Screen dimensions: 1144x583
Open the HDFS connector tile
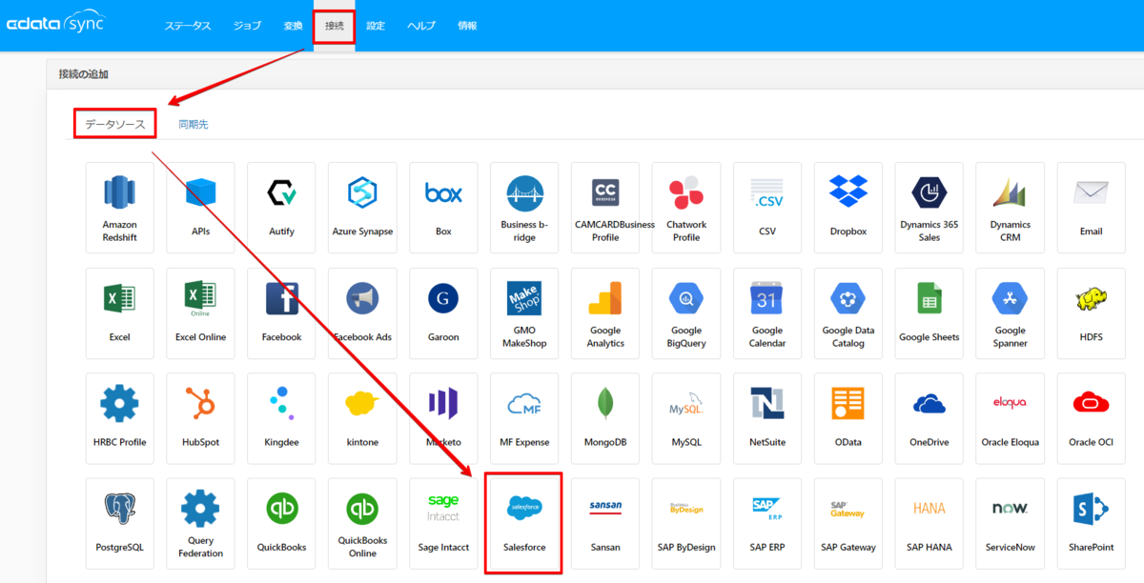[x=1093, y=313]
